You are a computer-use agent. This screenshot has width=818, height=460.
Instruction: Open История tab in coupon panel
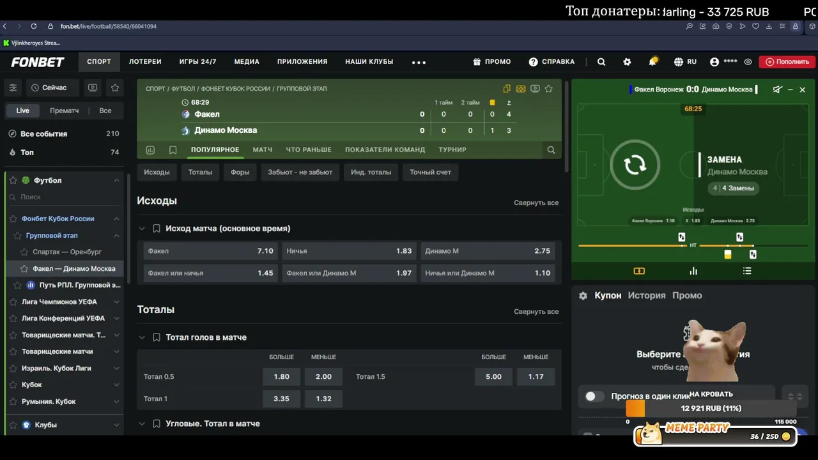point(647,295)
